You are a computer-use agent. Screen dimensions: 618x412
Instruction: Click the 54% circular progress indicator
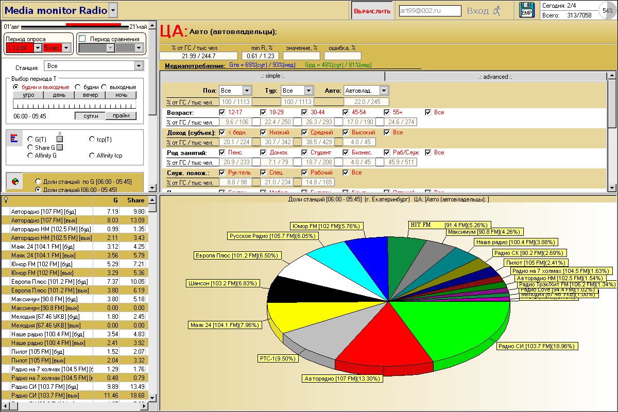click(x=606, y=10)
